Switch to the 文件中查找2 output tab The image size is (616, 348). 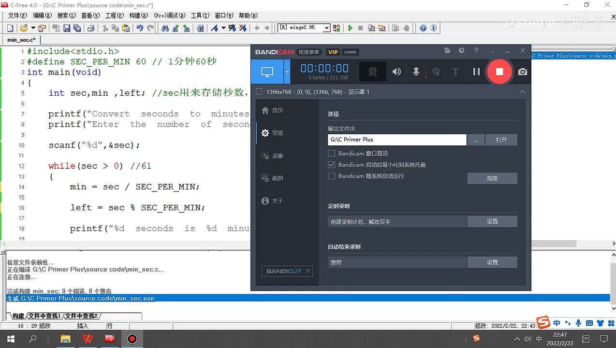tap(81, 316)
